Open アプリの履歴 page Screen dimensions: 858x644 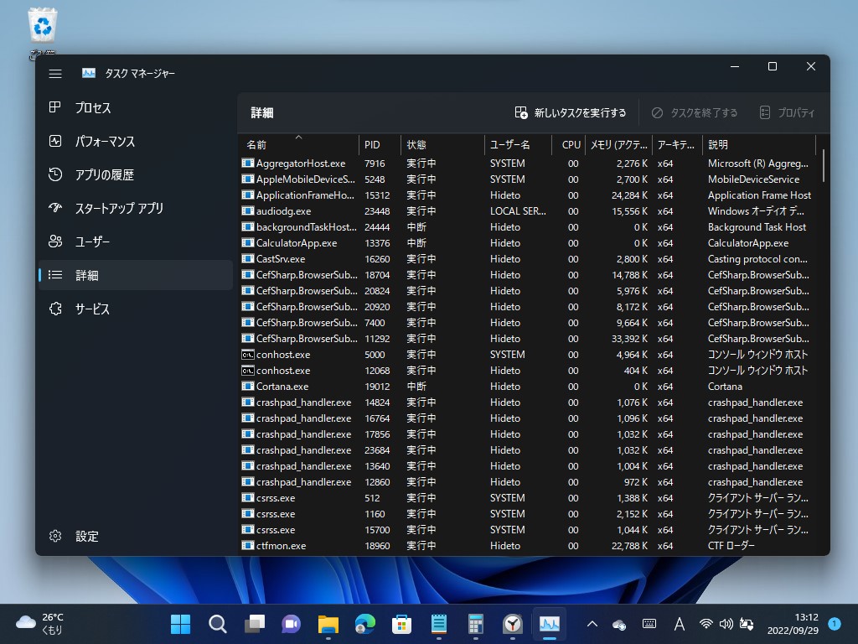(135, 174)
